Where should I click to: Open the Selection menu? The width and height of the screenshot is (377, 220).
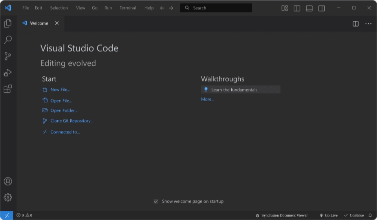[x=59, y=8]
